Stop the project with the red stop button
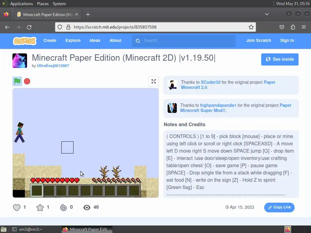Screen dimensions: 311x233 click(x=27, y=81)
